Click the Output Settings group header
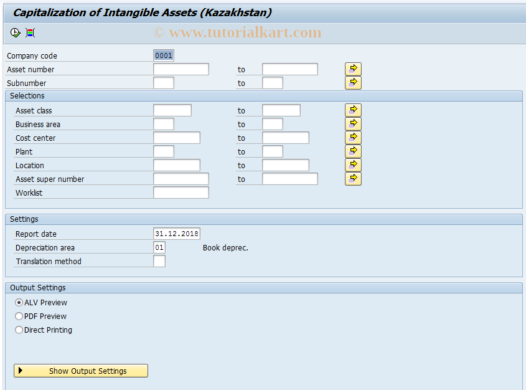The image size is (526, 390). 264,288
